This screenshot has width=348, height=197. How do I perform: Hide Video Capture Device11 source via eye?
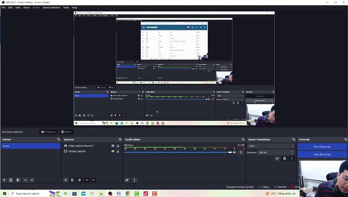(x=113, y=146)
